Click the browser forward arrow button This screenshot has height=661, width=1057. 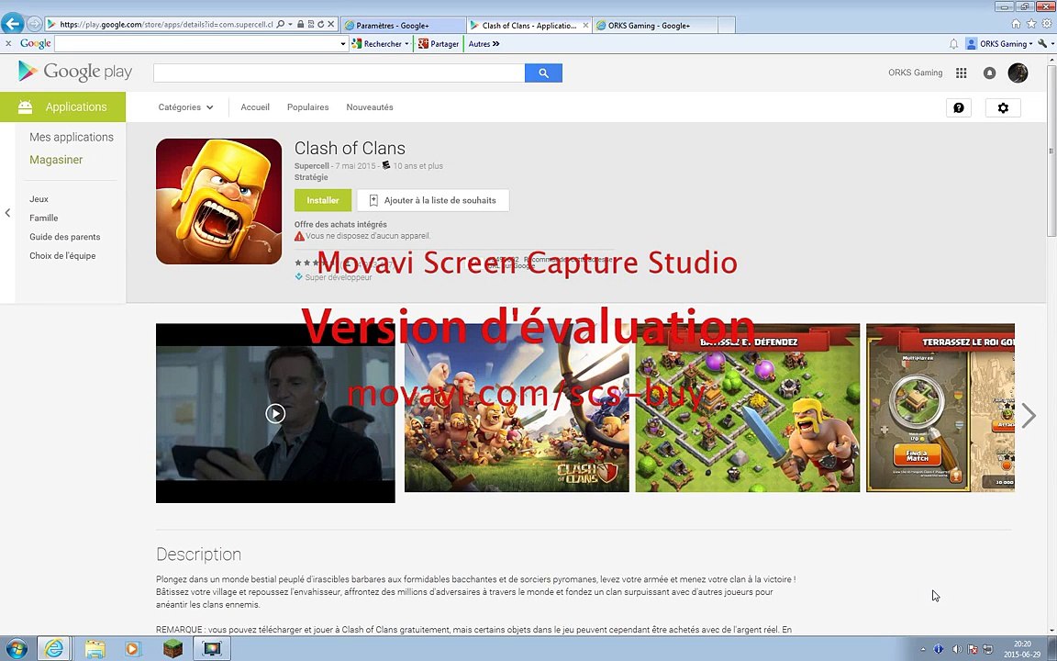34,24
